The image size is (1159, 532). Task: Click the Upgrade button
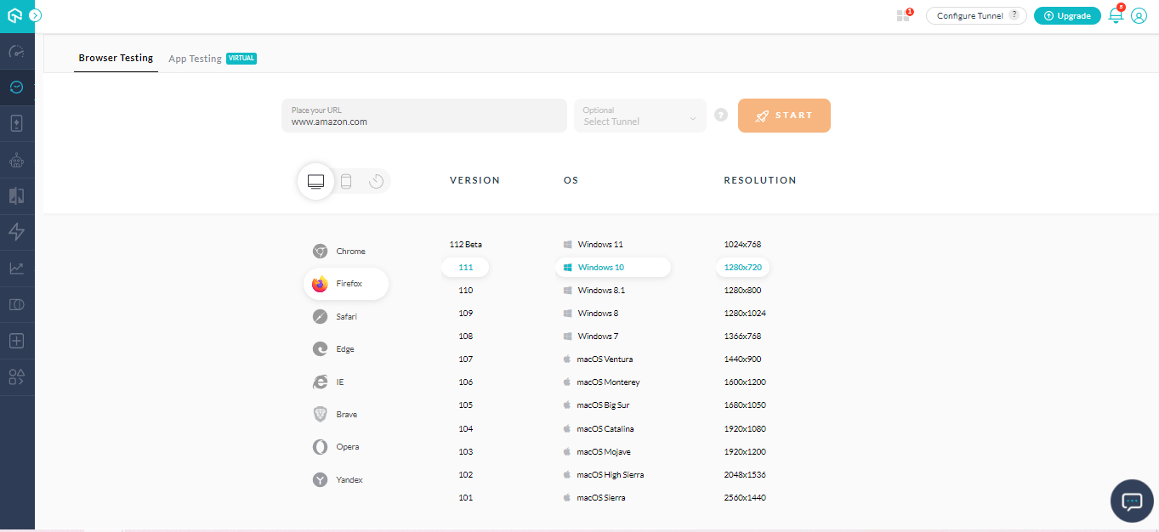coord(1067,15)
